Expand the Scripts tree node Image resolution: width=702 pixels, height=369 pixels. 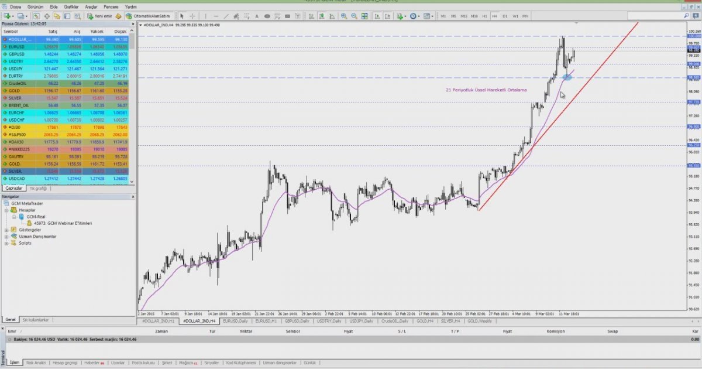coord(6,243)
